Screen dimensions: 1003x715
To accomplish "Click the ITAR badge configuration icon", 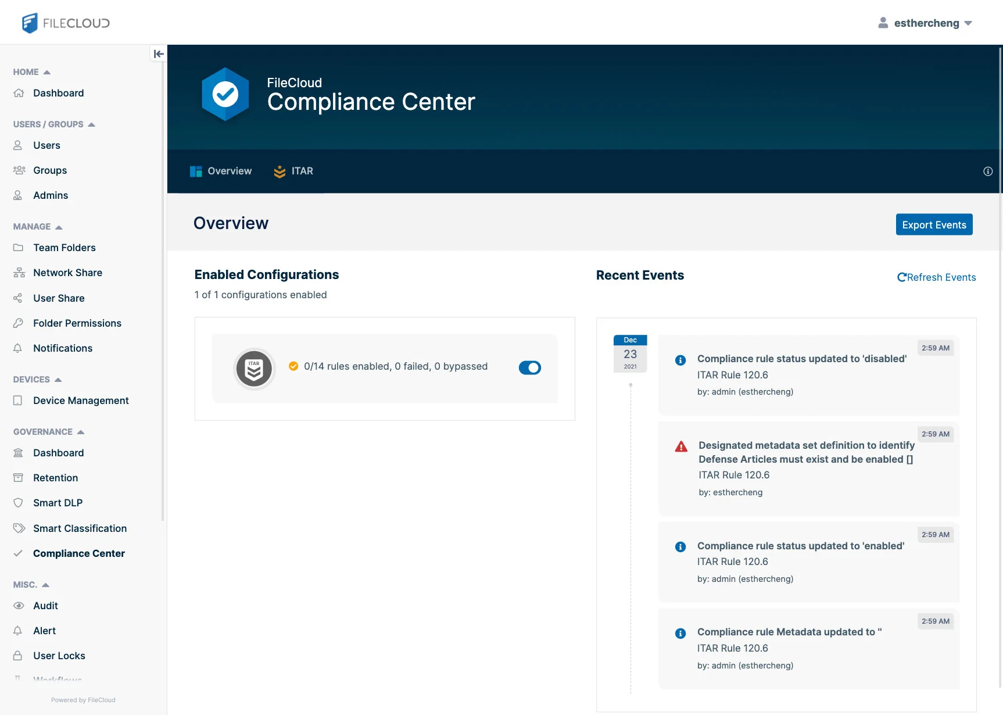I will click(x=254, y=369).
